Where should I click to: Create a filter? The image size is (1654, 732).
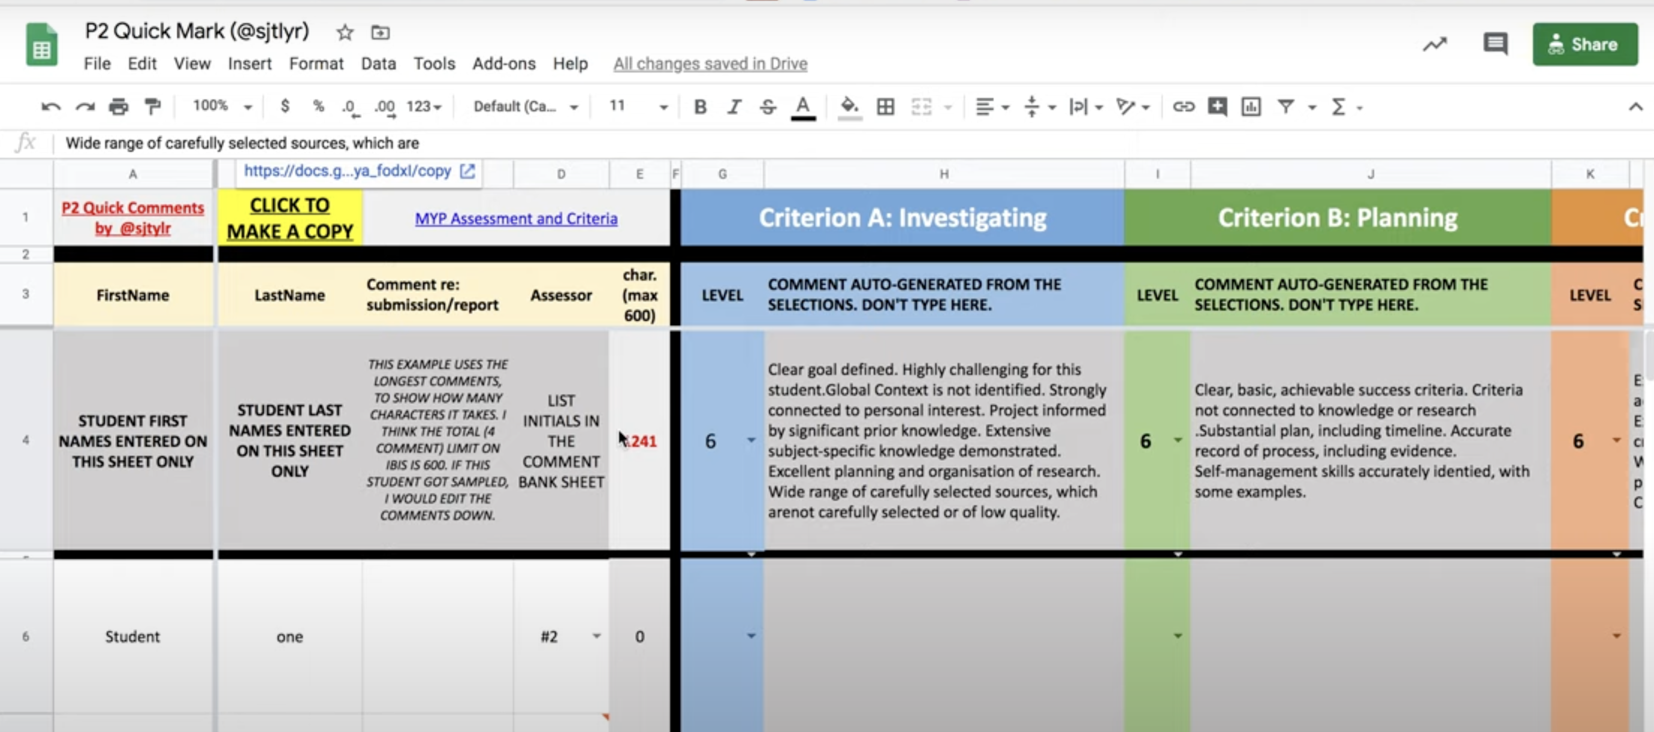click(x=1285, y=107)
